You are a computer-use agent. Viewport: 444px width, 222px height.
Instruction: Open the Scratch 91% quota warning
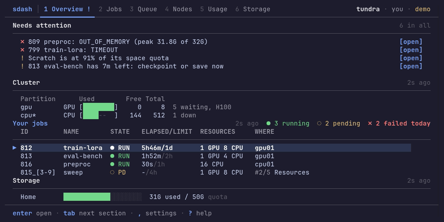(411, 58)
